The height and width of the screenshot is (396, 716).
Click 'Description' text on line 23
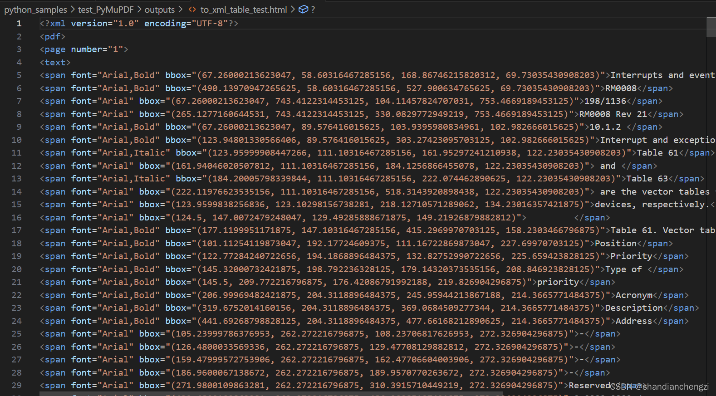coord(634,308)
